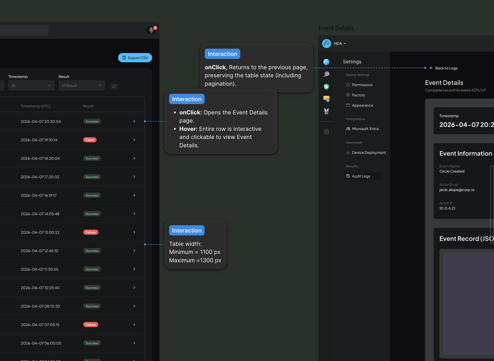
Task: Click the yellow mail icon in sidebar
Action: [x=326, y=99]
